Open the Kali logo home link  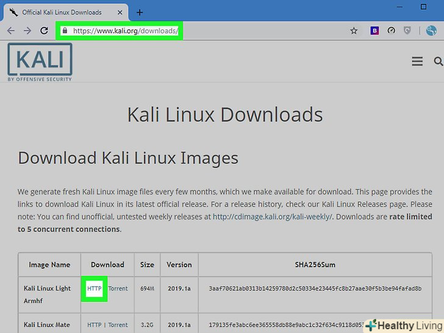[40, 62]
